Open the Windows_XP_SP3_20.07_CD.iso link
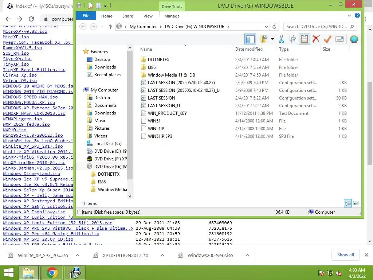Screen dimensions: 373x280 point(38,239)
